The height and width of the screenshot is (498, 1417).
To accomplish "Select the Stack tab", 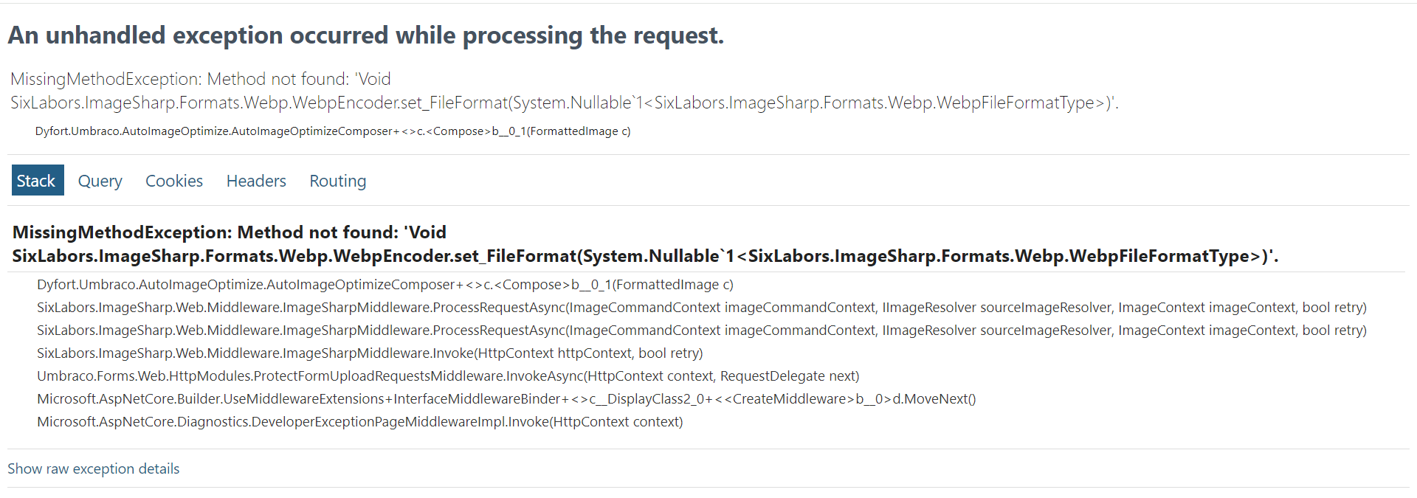I will 38,180.
